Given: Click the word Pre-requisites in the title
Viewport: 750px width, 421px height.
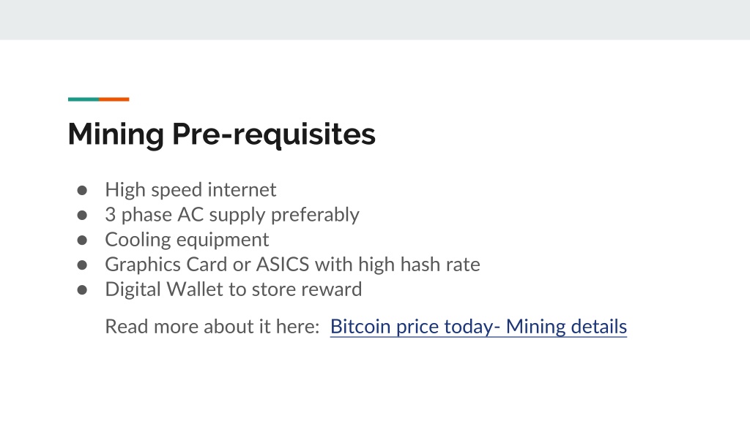Looking at the screenshot, I should (x=274, y=134).
